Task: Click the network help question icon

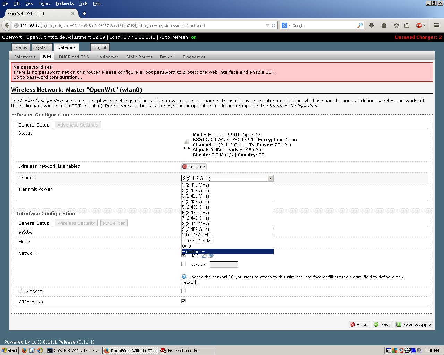Action: (184, 277)
